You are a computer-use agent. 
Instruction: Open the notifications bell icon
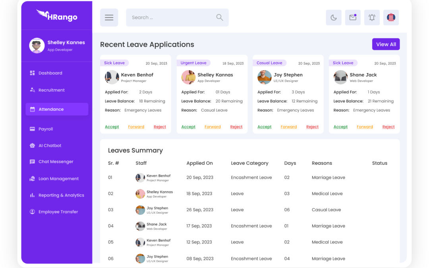point(372,17)
